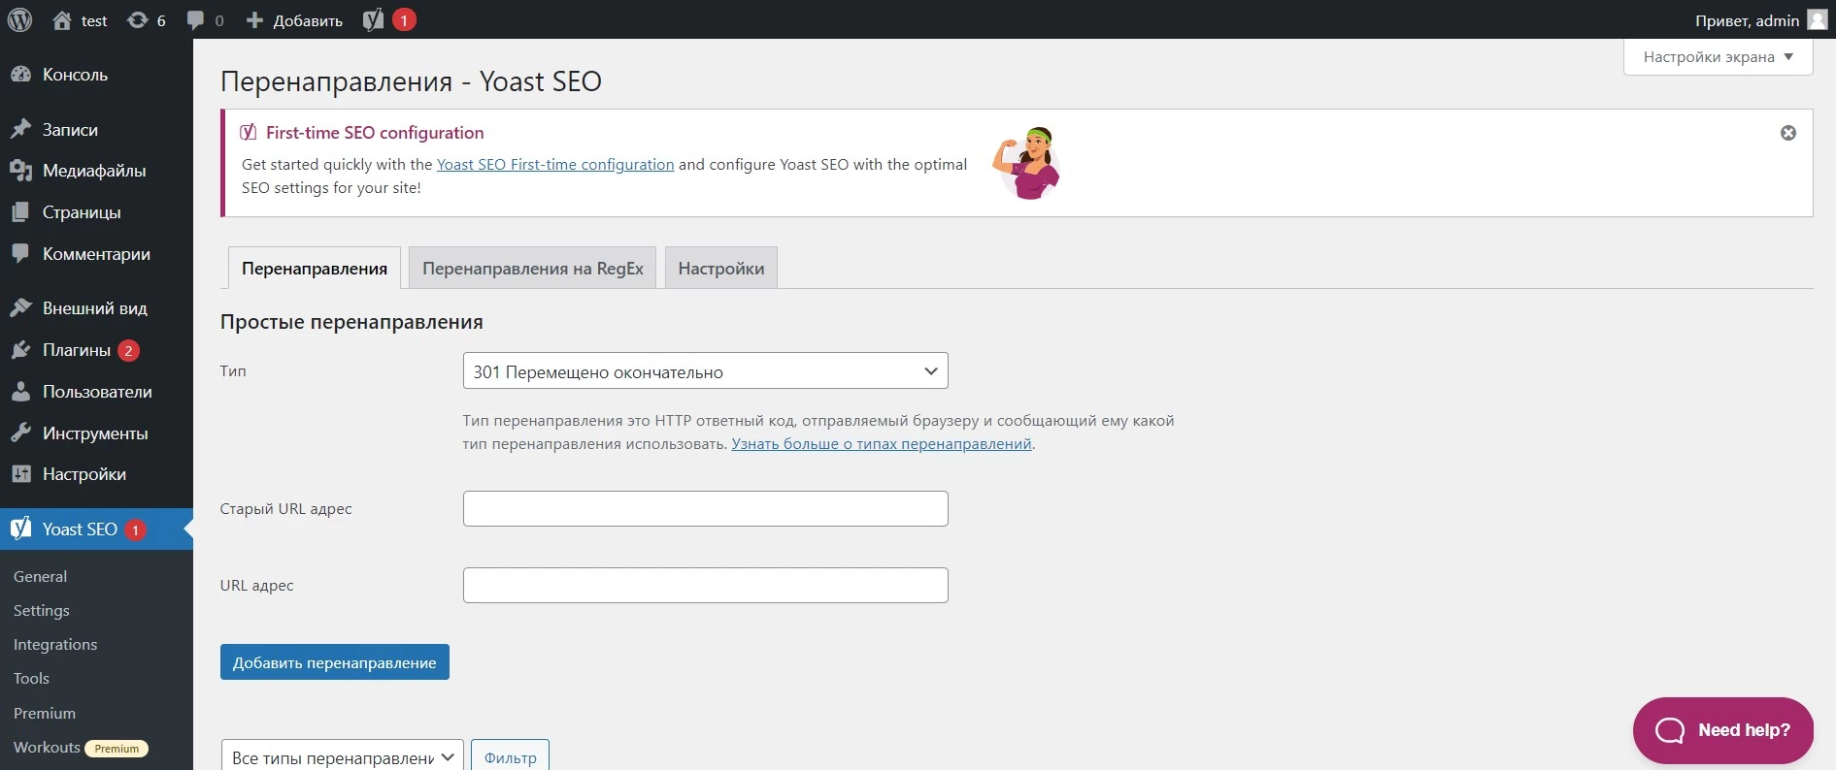Focus the URL адрес input field
This screenshot has height=770, width=1836.
point(705,585)
